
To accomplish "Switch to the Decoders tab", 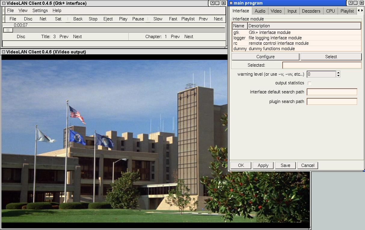I will click(x=311, y=11).
